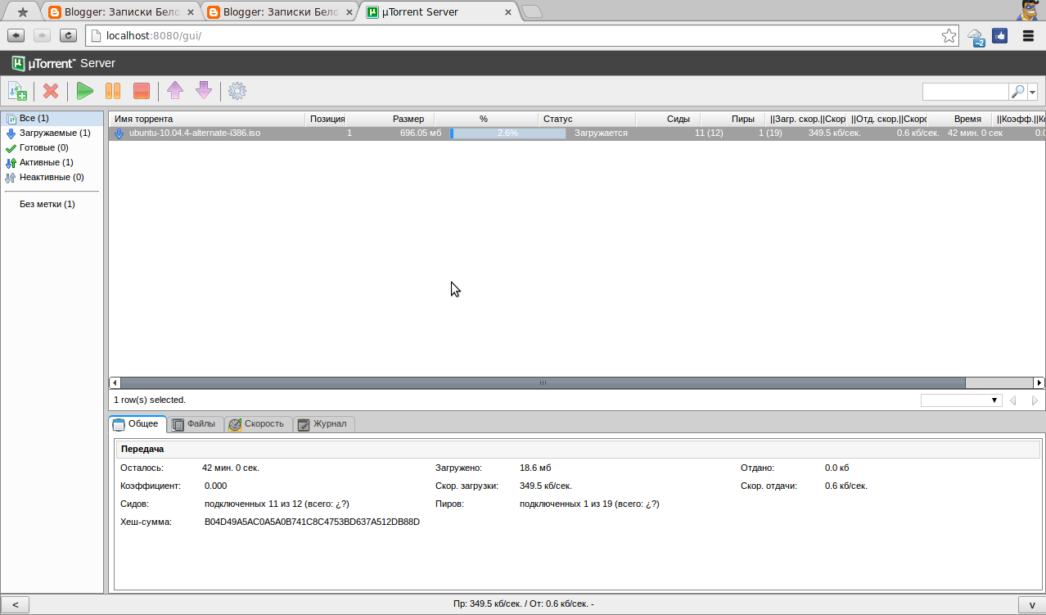
Task: Click the status bar speed text
Action: pyautogui.click(x=523, y=604)
